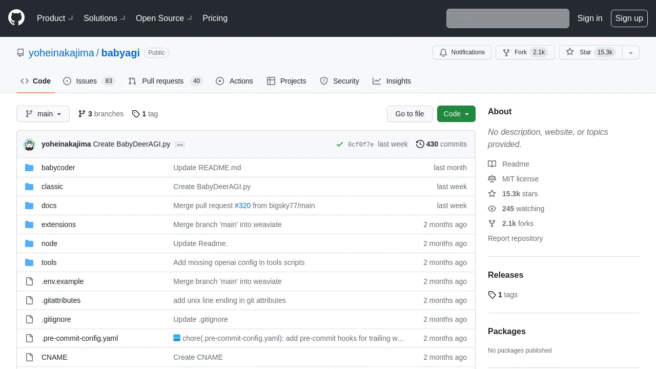
Task: Click commit message 'Add missing openai config in tools scripts'
Action: 239,262
